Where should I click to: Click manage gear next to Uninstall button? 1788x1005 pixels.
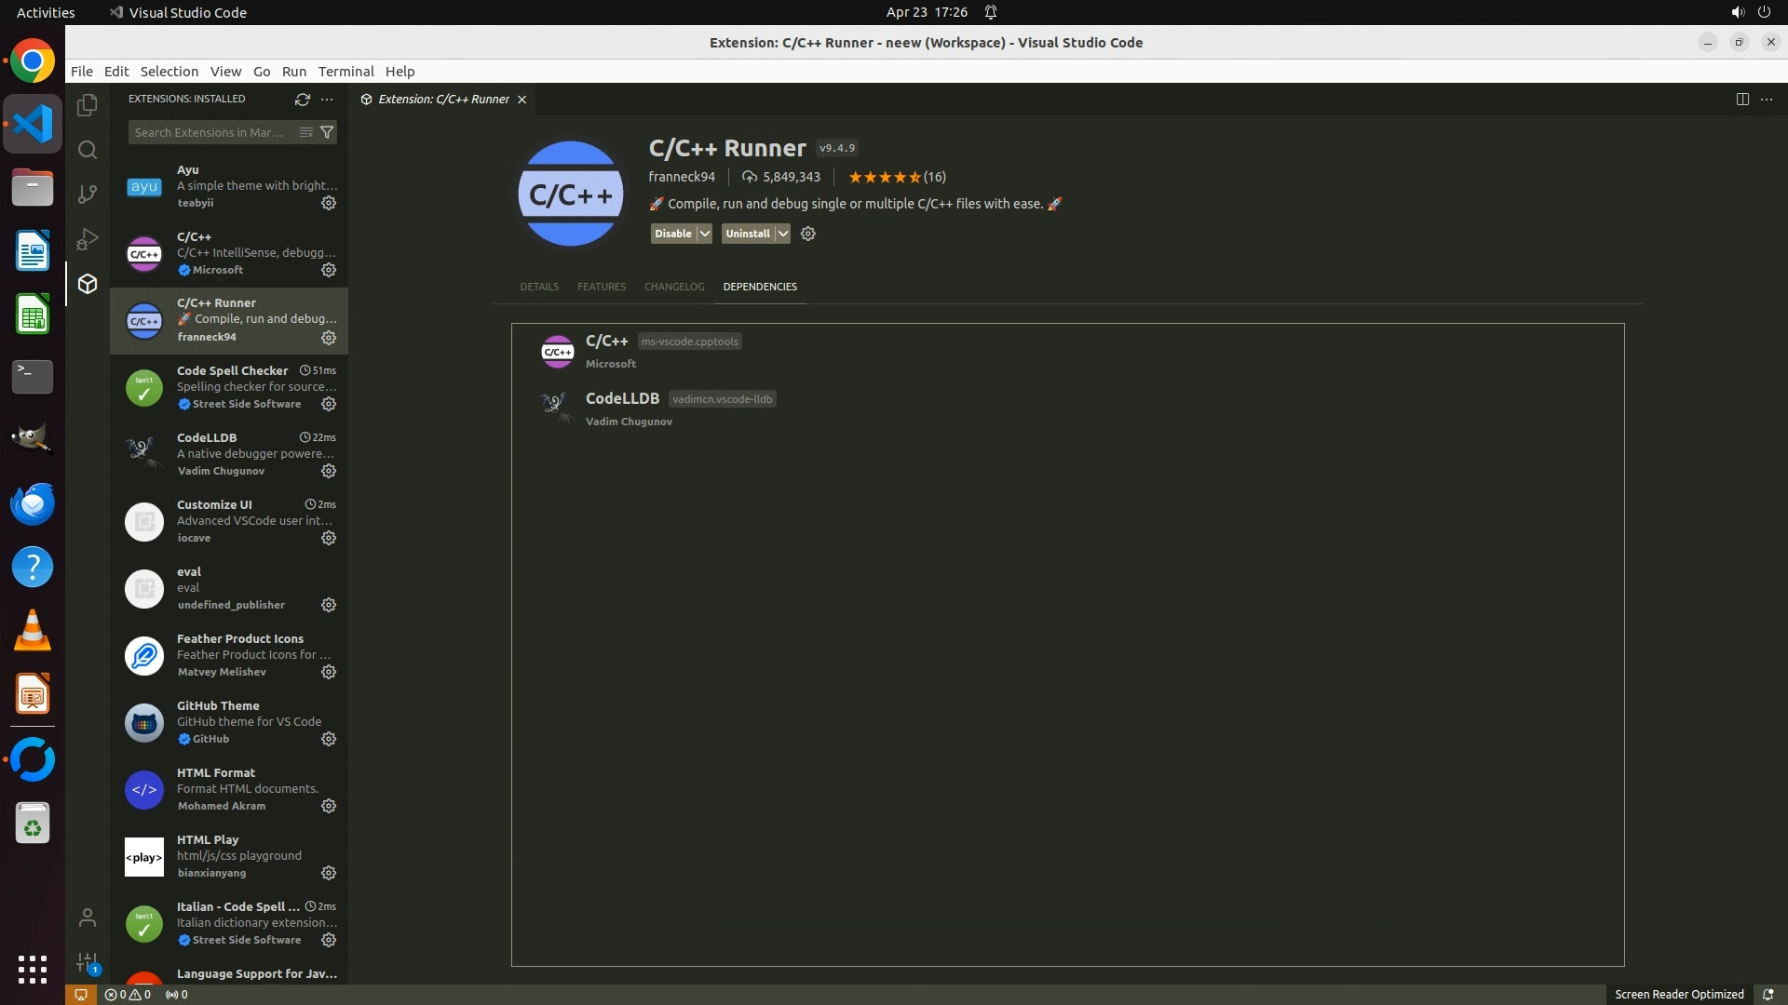tap(808, 234)
